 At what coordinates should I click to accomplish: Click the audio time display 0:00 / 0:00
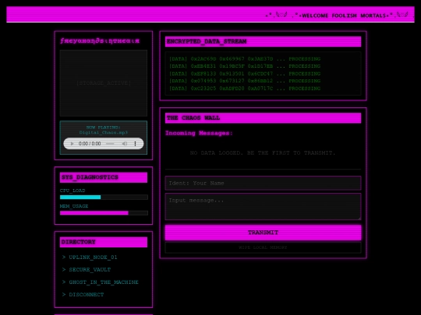coord(90,144)
